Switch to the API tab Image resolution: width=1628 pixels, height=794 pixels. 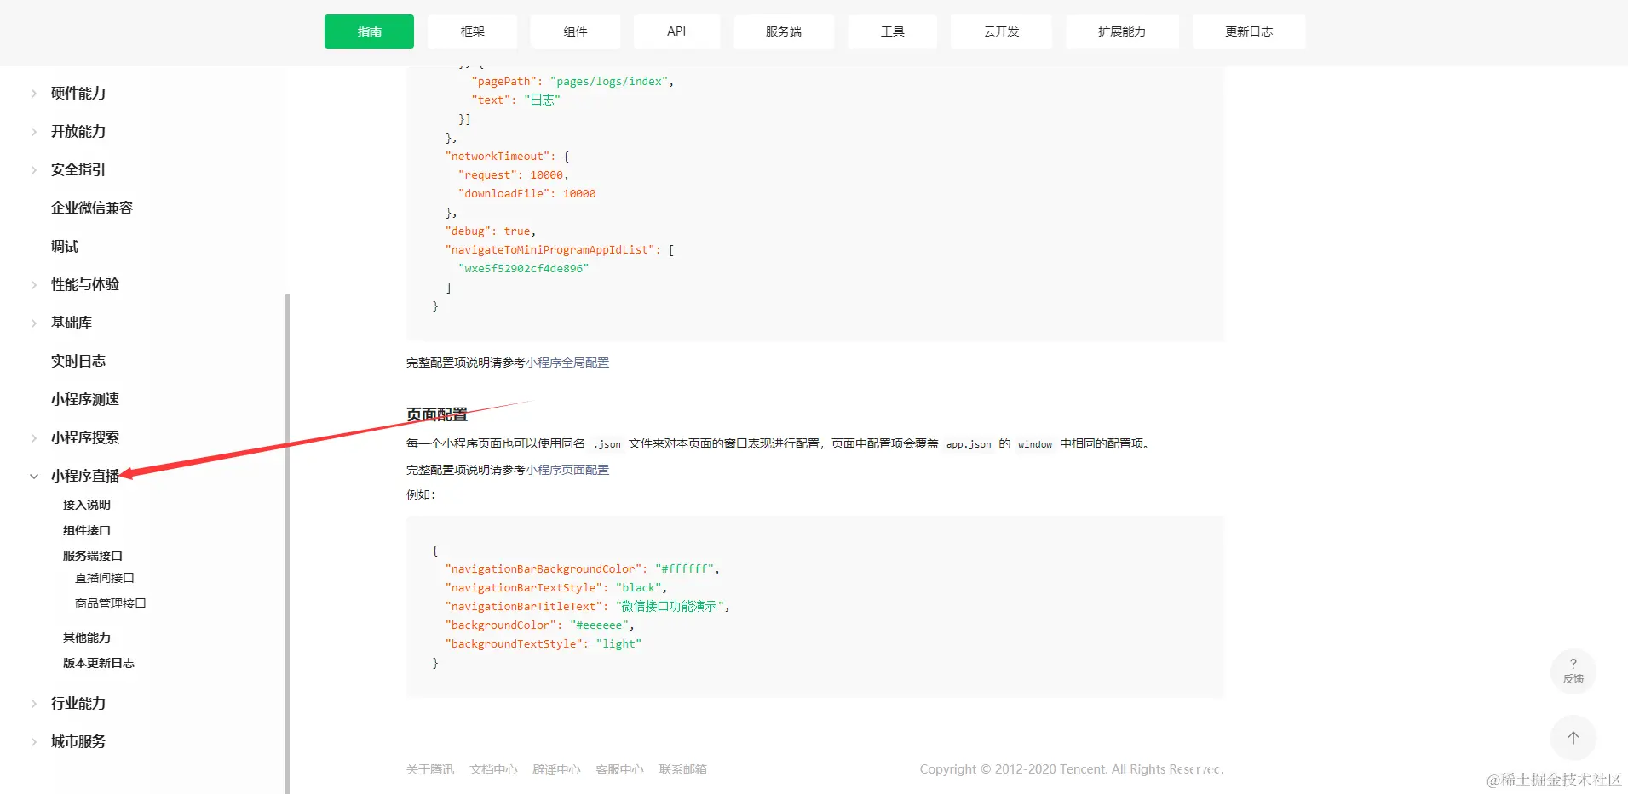tap(676, 31)
